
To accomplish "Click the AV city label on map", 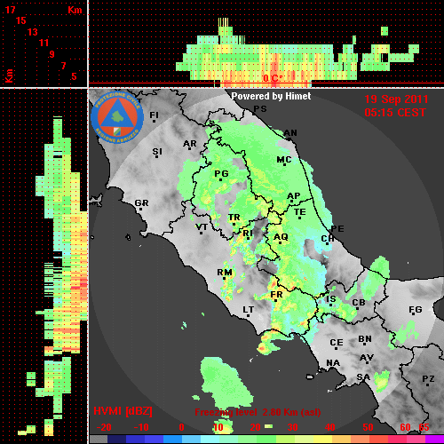I will click(x=367, y=358).
